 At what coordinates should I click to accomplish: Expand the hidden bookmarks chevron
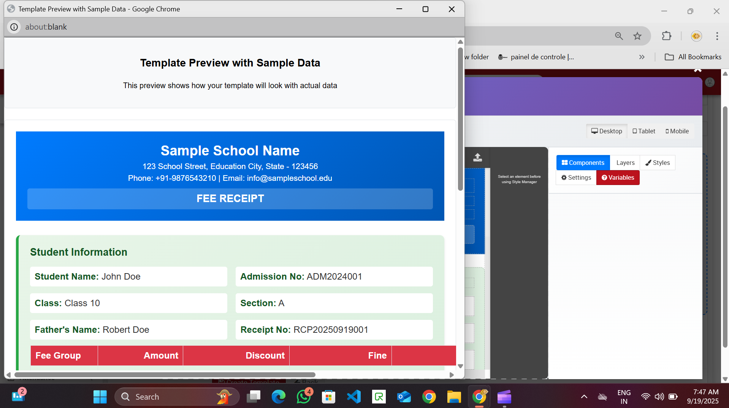point(642,57)
